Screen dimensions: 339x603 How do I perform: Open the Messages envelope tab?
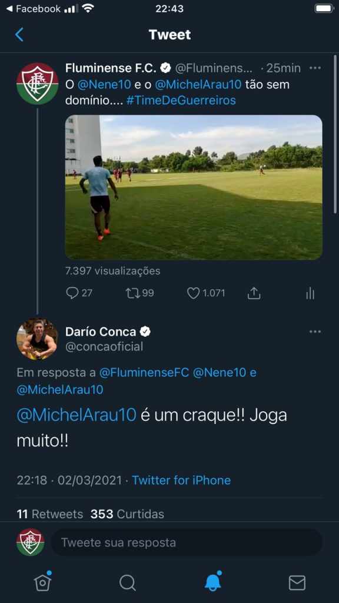click(297, 582)
